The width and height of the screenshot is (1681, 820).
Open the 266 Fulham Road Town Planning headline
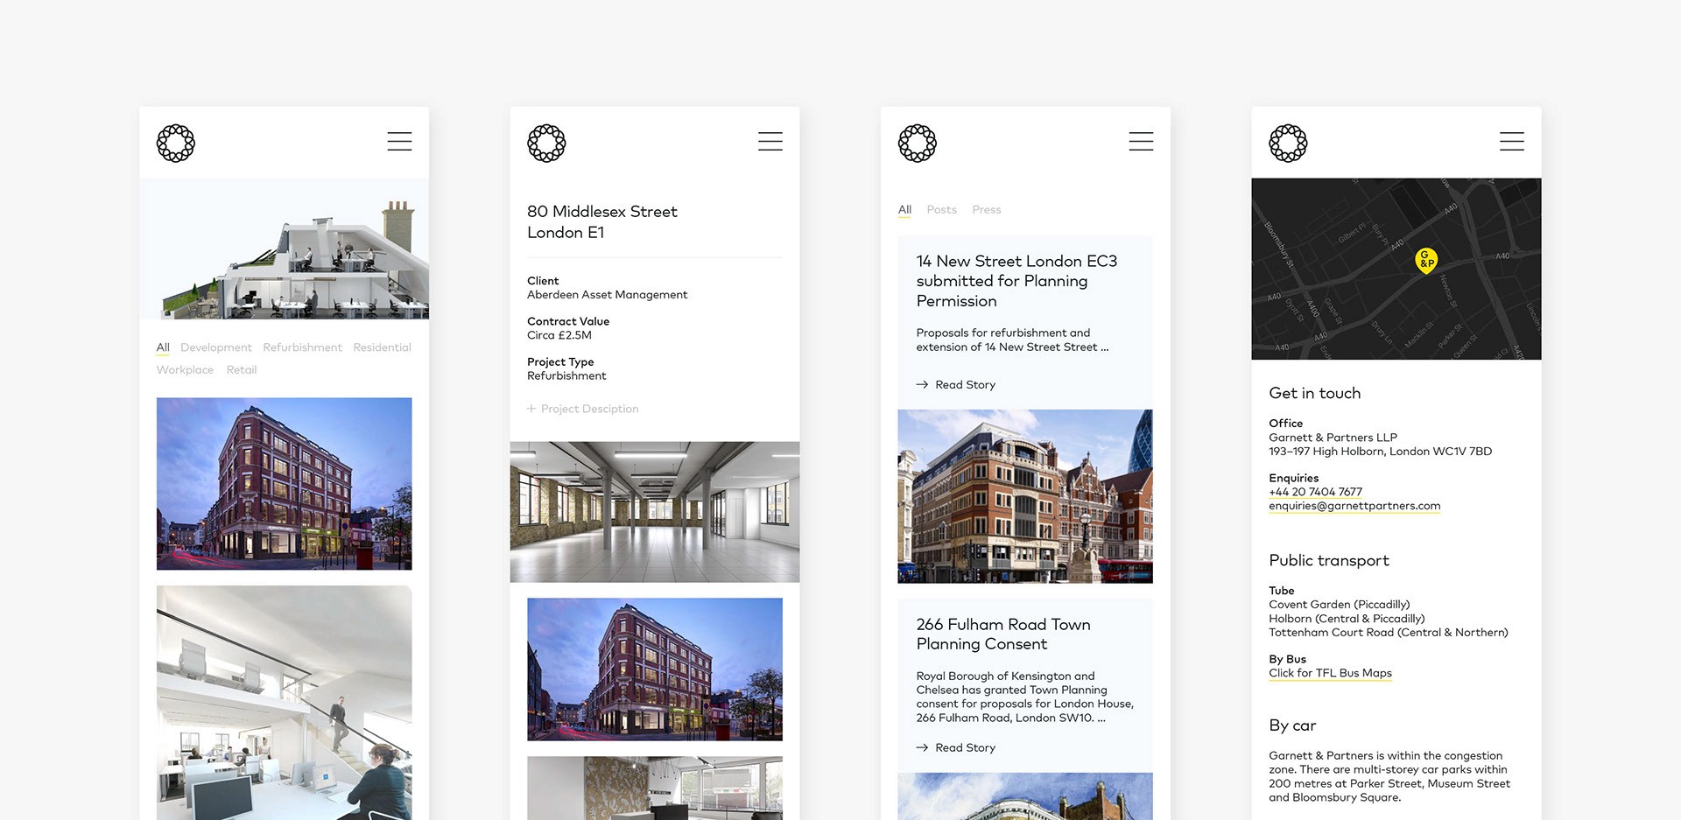[x=1003, y=634]
